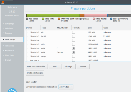Click the 525 MB used value
The image size is (131, 92).
click(107, 36)
